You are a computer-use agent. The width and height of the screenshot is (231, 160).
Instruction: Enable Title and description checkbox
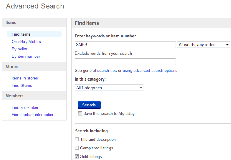point(77,139)
